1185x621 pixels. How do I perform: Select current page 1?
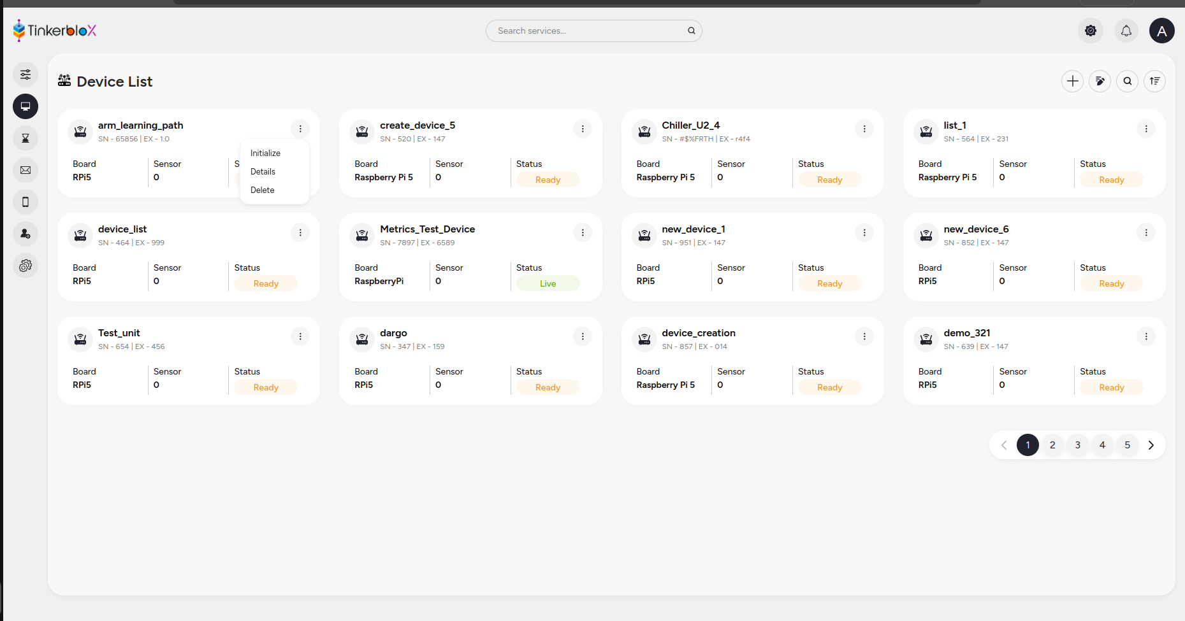1028,445
